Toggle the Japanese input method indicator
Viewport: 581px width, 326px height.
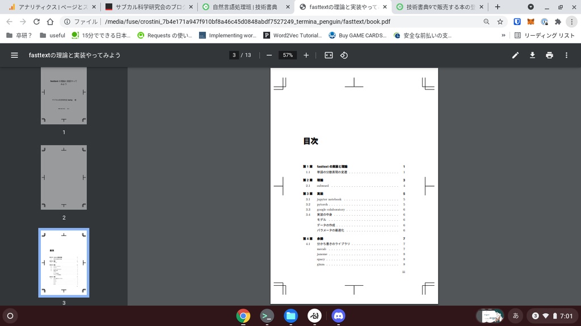[516, 316]
